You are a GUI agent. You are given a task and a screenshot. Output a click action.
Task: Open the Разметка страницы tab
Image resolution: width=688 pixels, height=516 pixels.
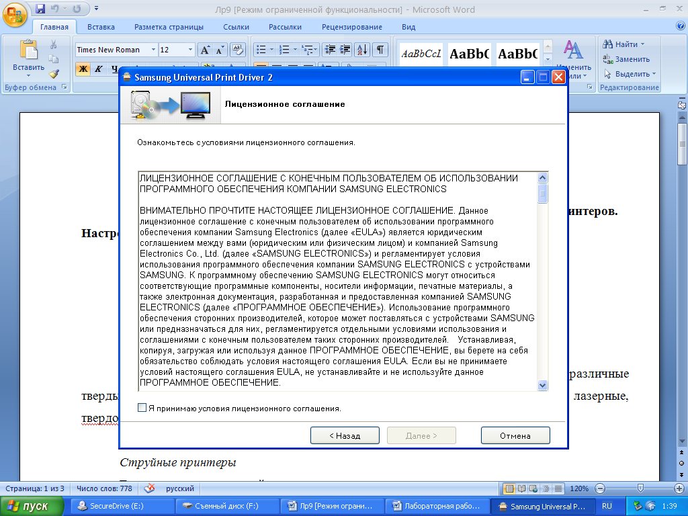pyautogui.click(x=169, y=27)
